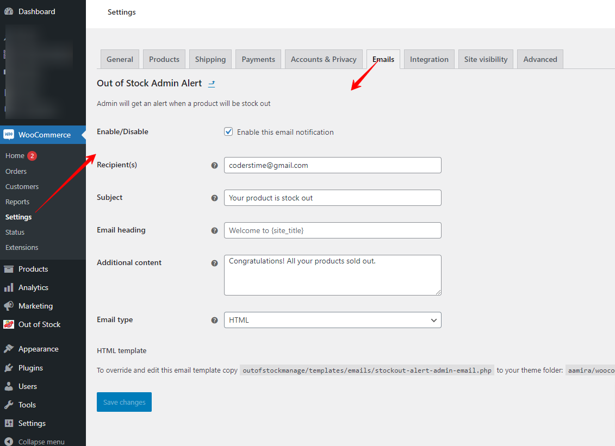Viewport: 615px width, 446px height.
Task: Click the Users person icon
Action: coord(9,386)
